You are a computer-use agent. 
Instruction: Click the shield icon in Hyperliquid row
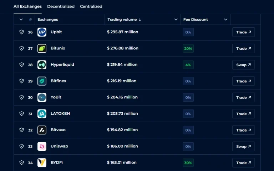coord(22,65)
